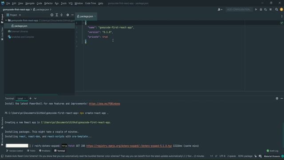Click Material Oceanic theme status
The height and width of the screenshot is (160, 284).
point(272,156)
